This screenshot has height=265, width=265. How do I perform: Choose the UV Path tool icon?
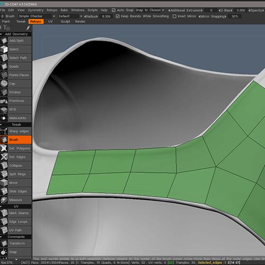[4, 230]
